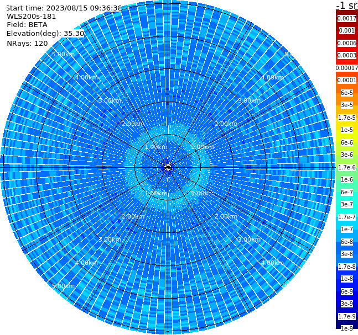This screenshot has height=335, width=358.
Task: Select the 0.00017 color bar label
Action: coord(347,68)
